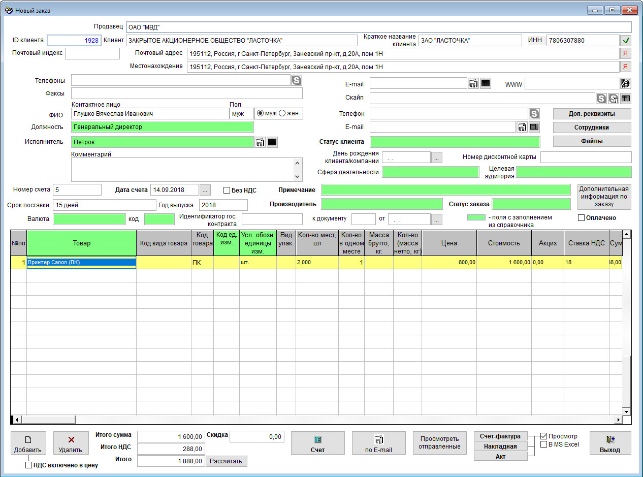Screen dimensions: 643x477
Task: Open the browser icon next to WWW field
Action: [x=626, y=84]
